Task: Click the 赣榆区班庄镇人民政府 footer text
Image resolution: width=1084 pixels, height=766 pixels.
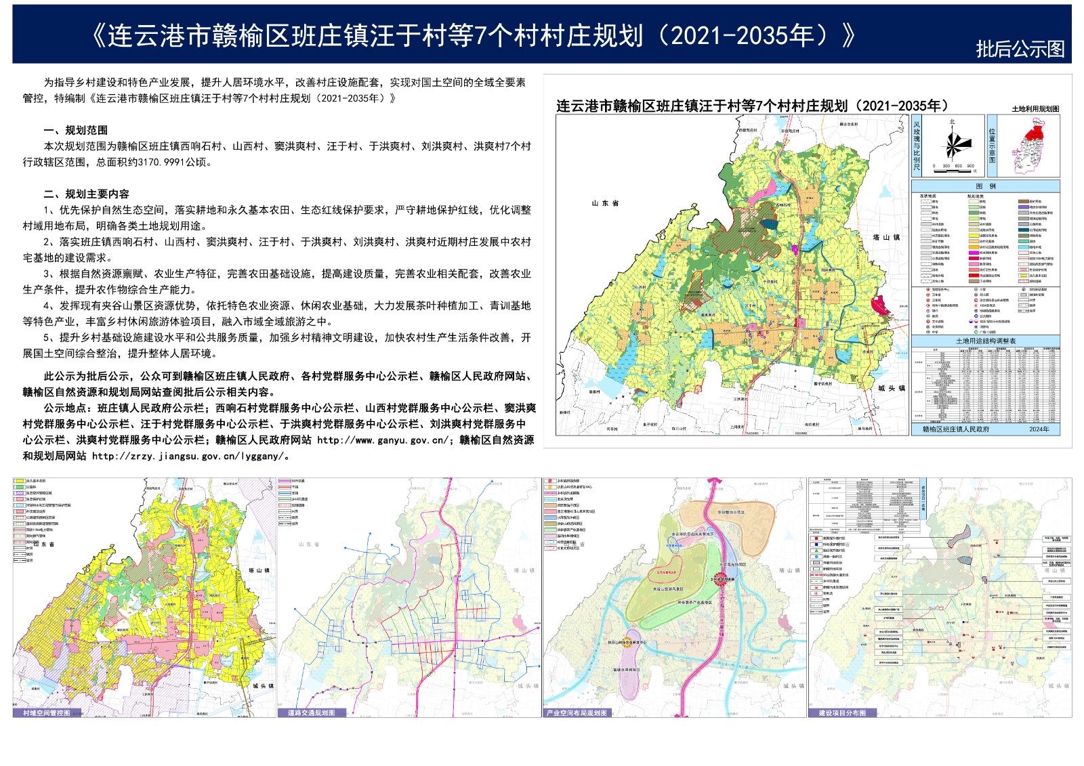Action: coord(955,429)
